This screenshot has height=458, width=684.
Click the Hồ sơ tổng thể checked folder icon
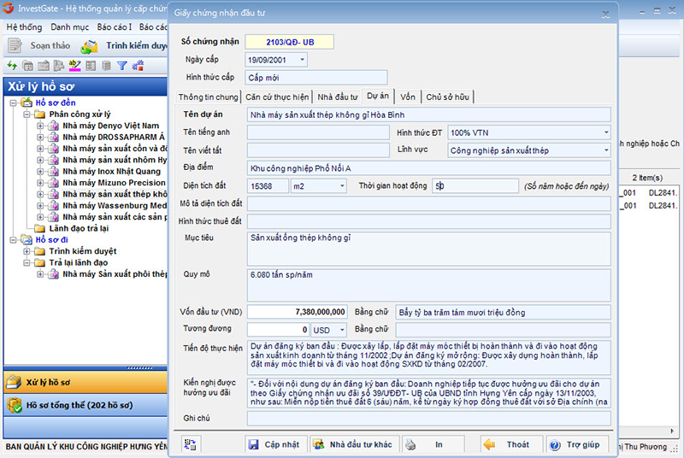coord(15,405)
